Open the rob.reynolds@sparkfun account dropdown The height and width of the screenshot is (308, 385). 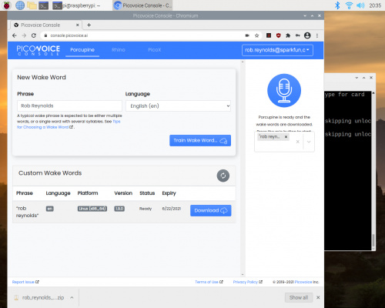(277, 50)
